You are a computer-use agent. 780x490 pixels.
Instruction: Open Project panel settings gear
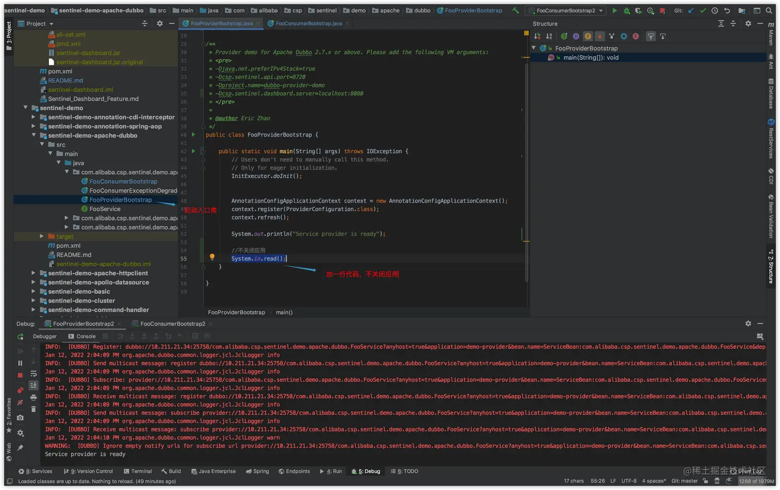(159, 24)
